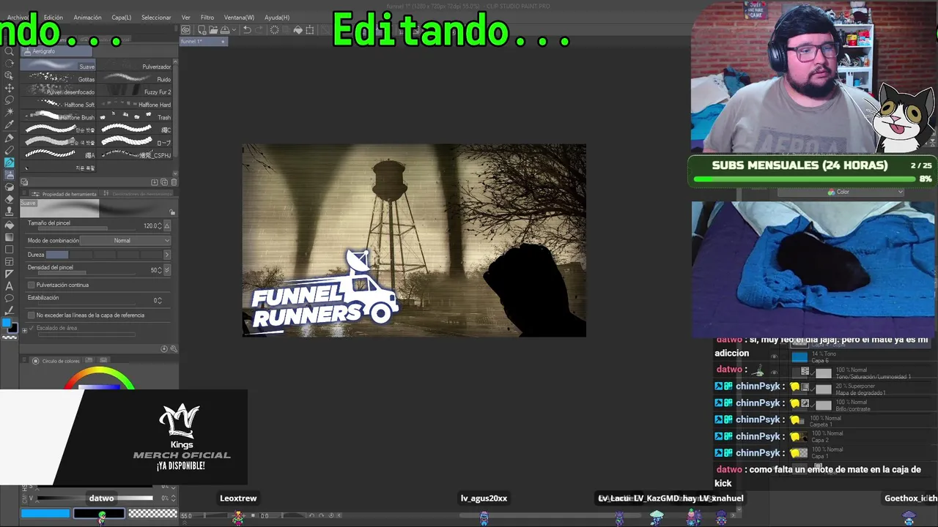Select the Blend stamp tool
Viewport: 938px width, 527px height.
10,212
